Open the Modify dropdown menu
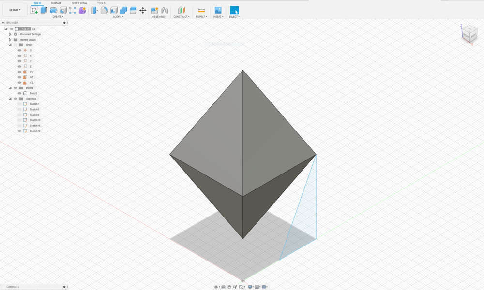 (x=118, y=16)
